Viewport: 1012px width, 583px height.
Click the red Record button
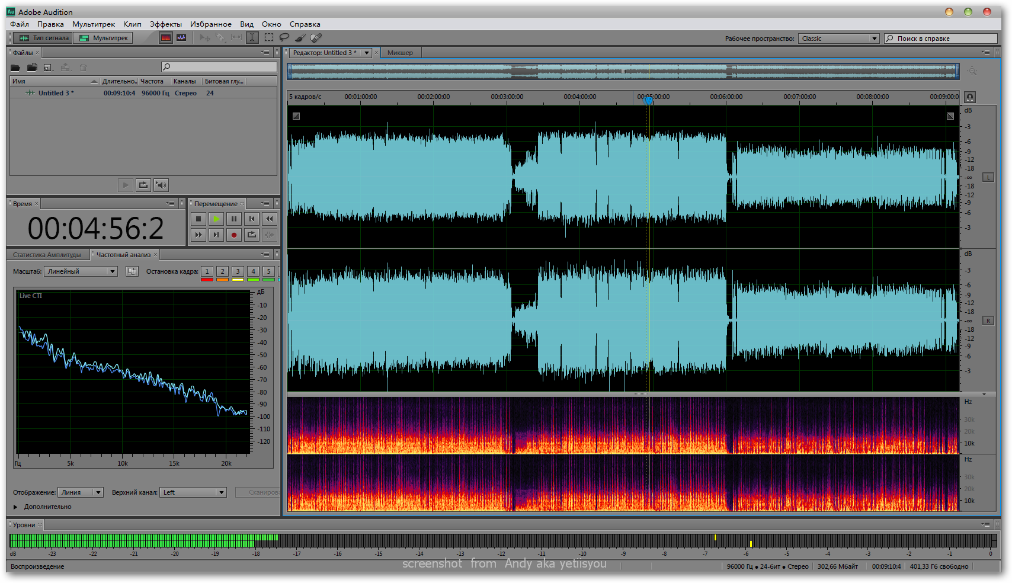[x=234, y=235]
